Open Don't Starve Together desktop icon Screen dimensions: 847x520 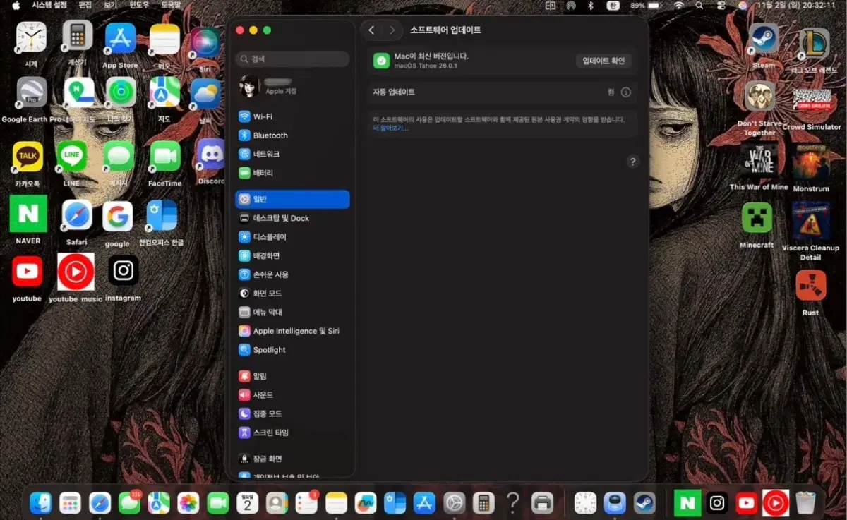click(759, 96)
